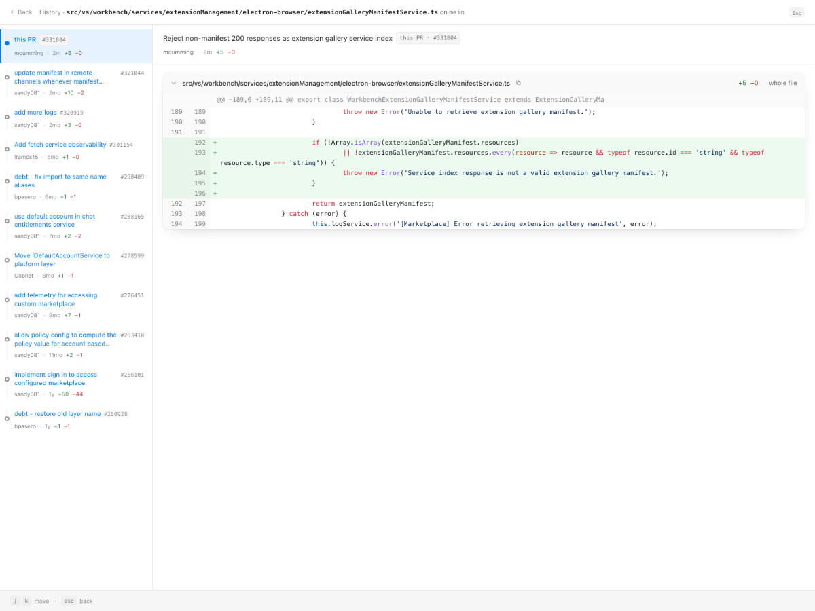Click line 189 'Unable to retrieve extension gallery manifest'
Viewport: 815px width, 611px height.
[x=484, y=112]
